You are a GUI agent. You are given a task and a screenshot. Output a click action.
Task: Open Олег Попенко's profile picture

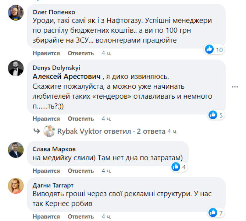coord(15,13)
